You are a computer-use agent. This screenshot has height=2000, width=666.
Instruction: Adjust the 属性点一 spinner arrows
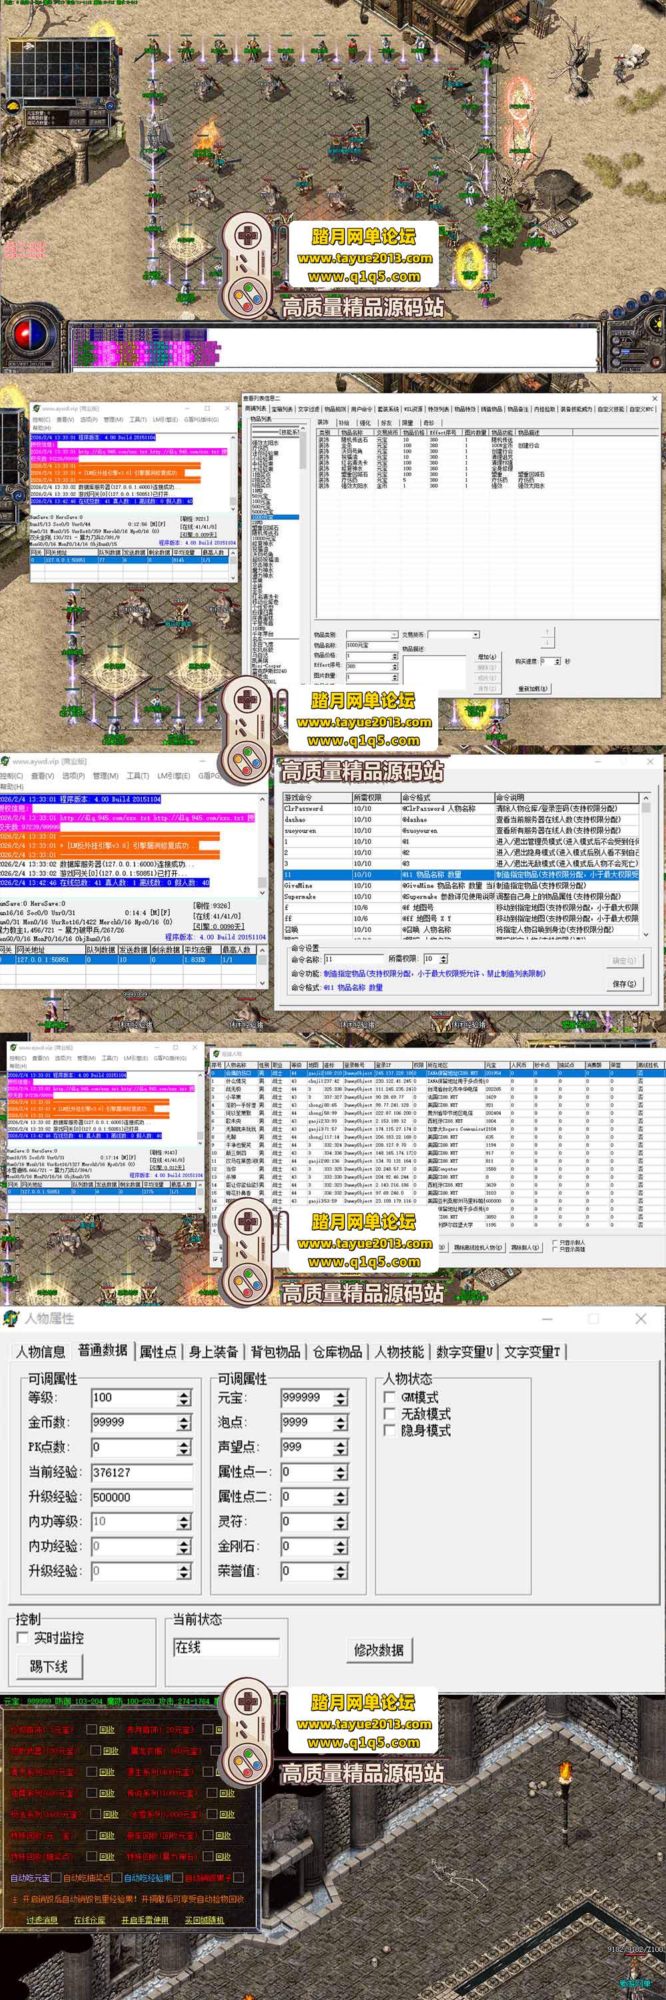341,1472
